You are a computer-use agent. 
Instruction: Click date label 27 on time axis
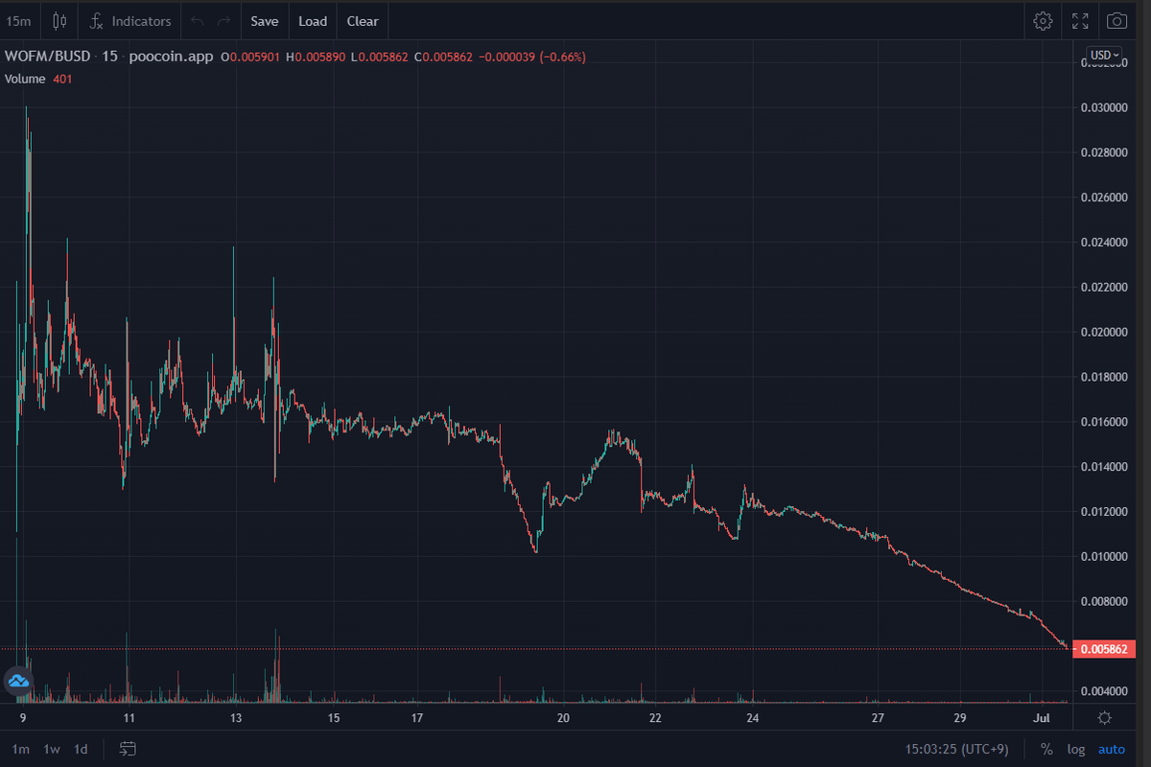tap(877, 717)
